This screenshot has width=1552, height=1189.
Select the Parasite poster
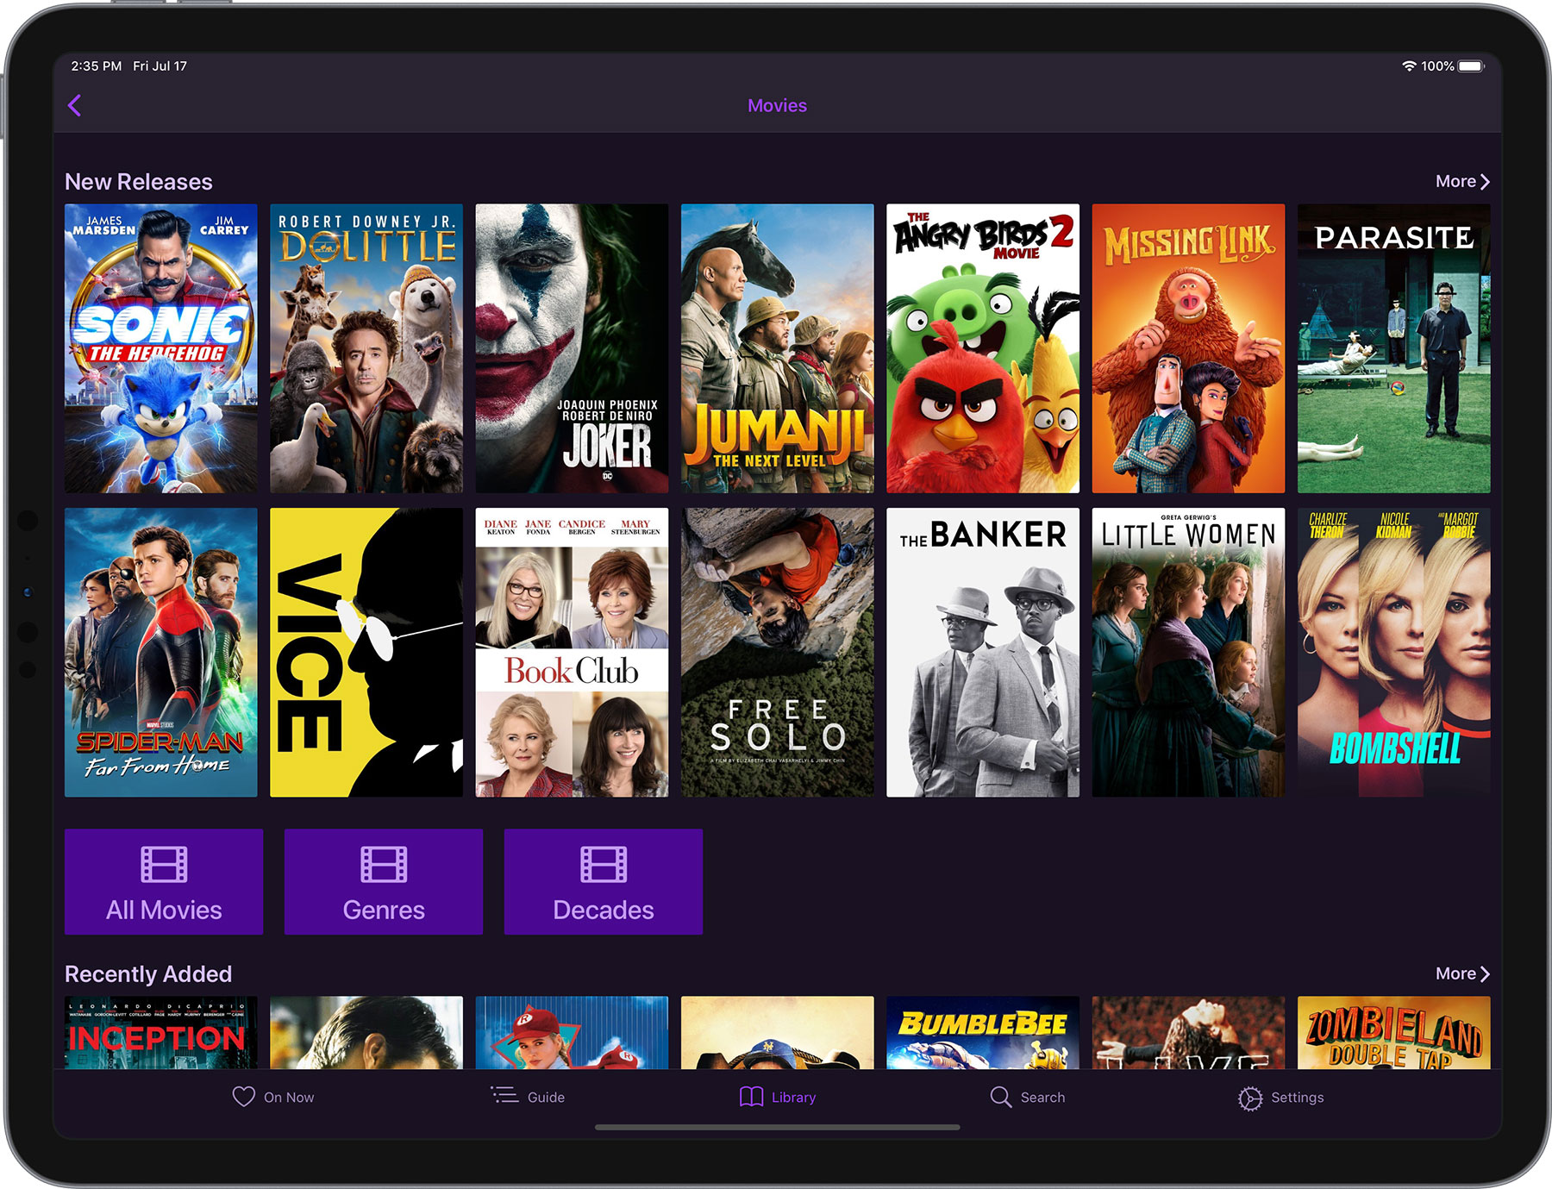tap(1393, 347)
